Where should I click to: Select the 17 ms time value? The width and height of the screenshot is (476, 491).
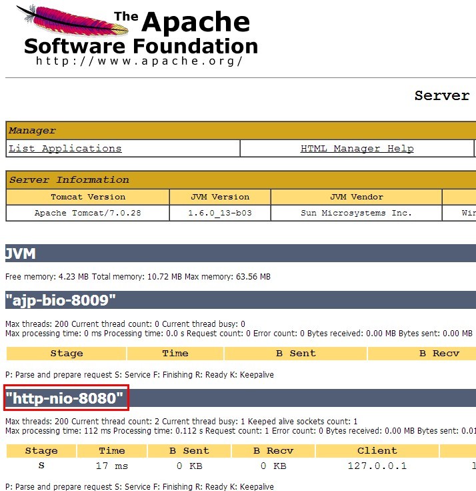pyautogui.click(x=112, y=466)
